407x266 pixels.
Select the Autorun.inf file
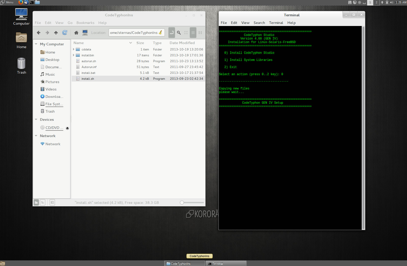(138, 67)
